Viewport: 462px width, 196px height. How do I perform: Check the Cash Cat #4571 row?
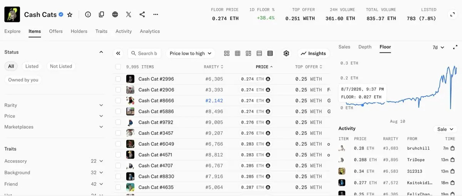coord(118,154)
